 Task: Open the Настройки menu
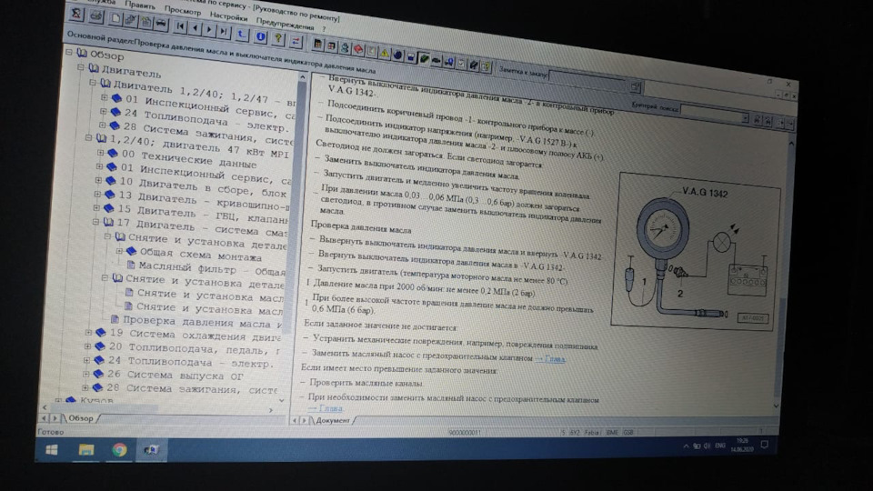coord(229,16)
